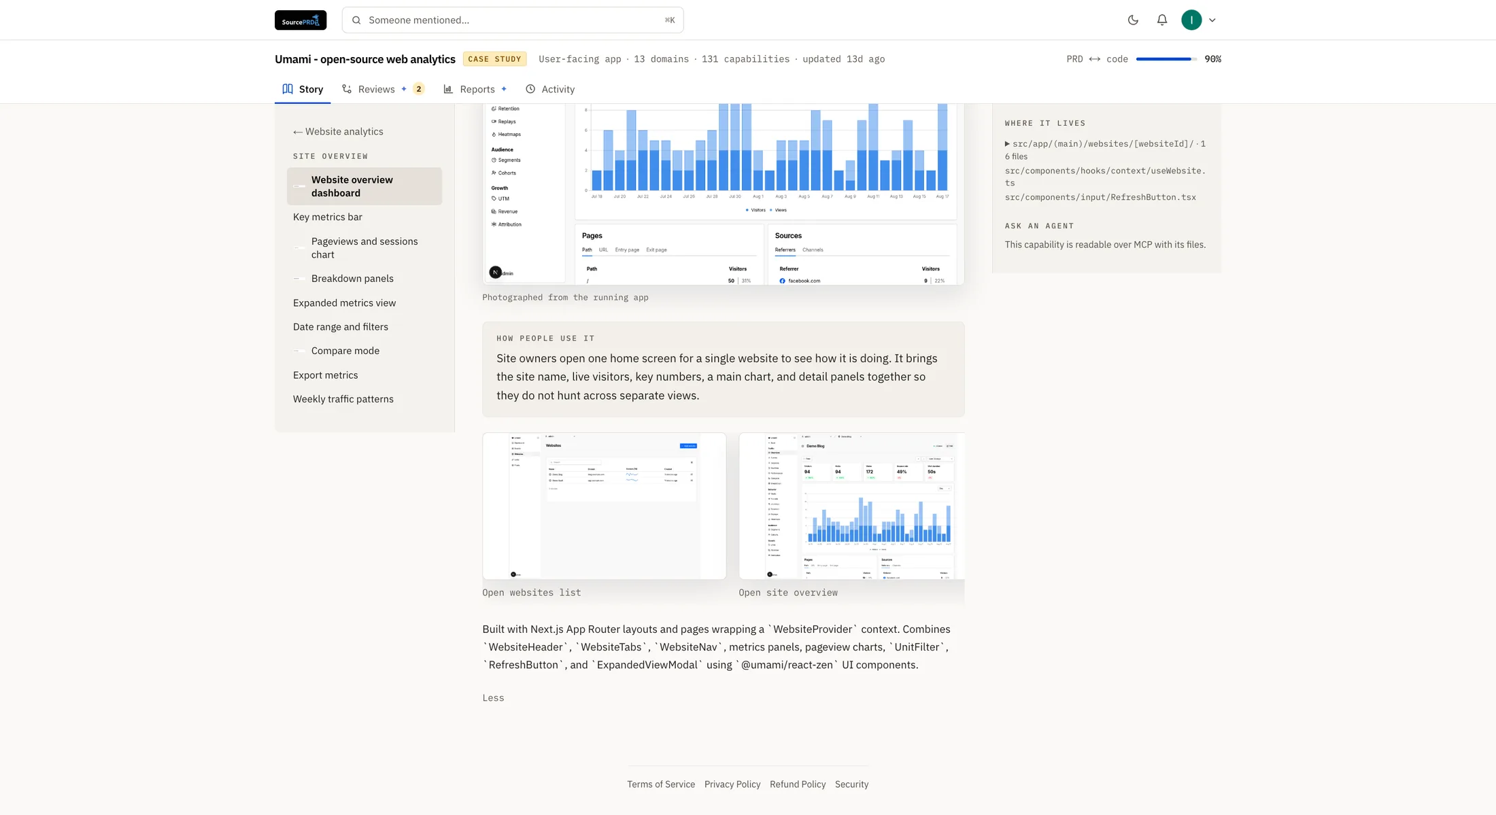Select Export metrics in the sidebar

(325, 375)
